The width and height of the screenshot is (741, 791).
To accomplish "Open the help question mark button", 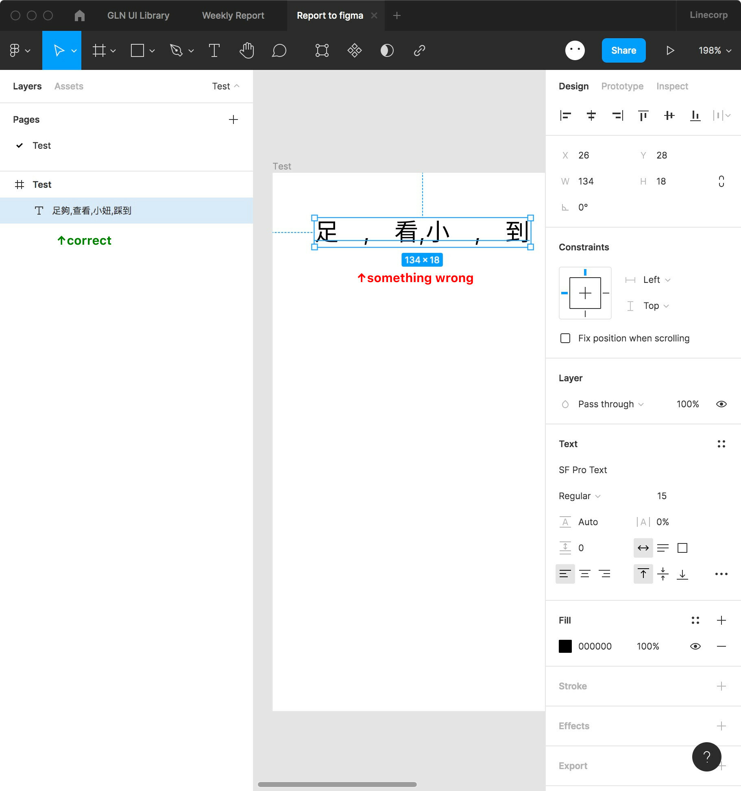I will click(x=707, y=757).
